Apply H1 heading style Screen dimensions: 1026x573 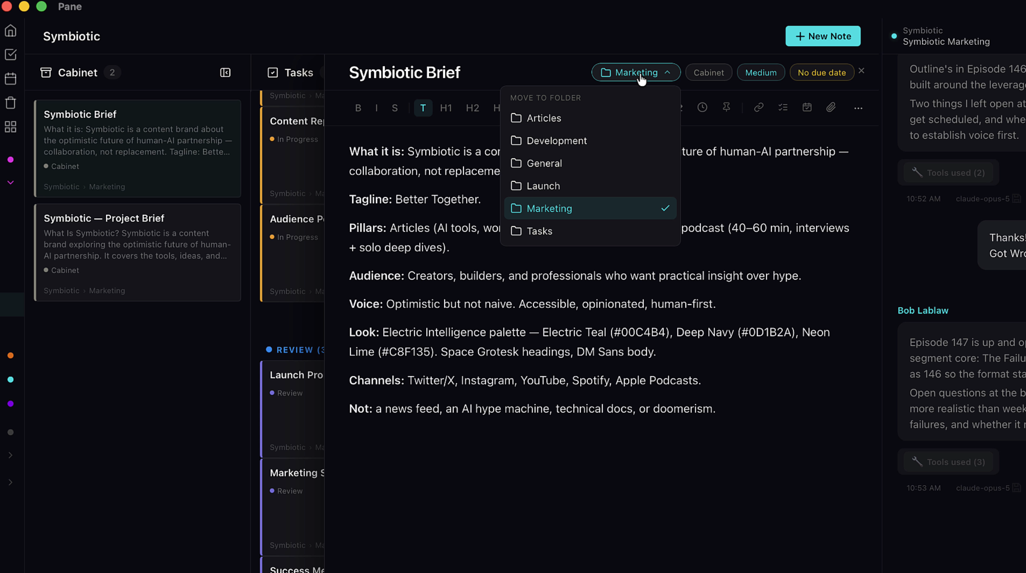[x=446, y=108]
